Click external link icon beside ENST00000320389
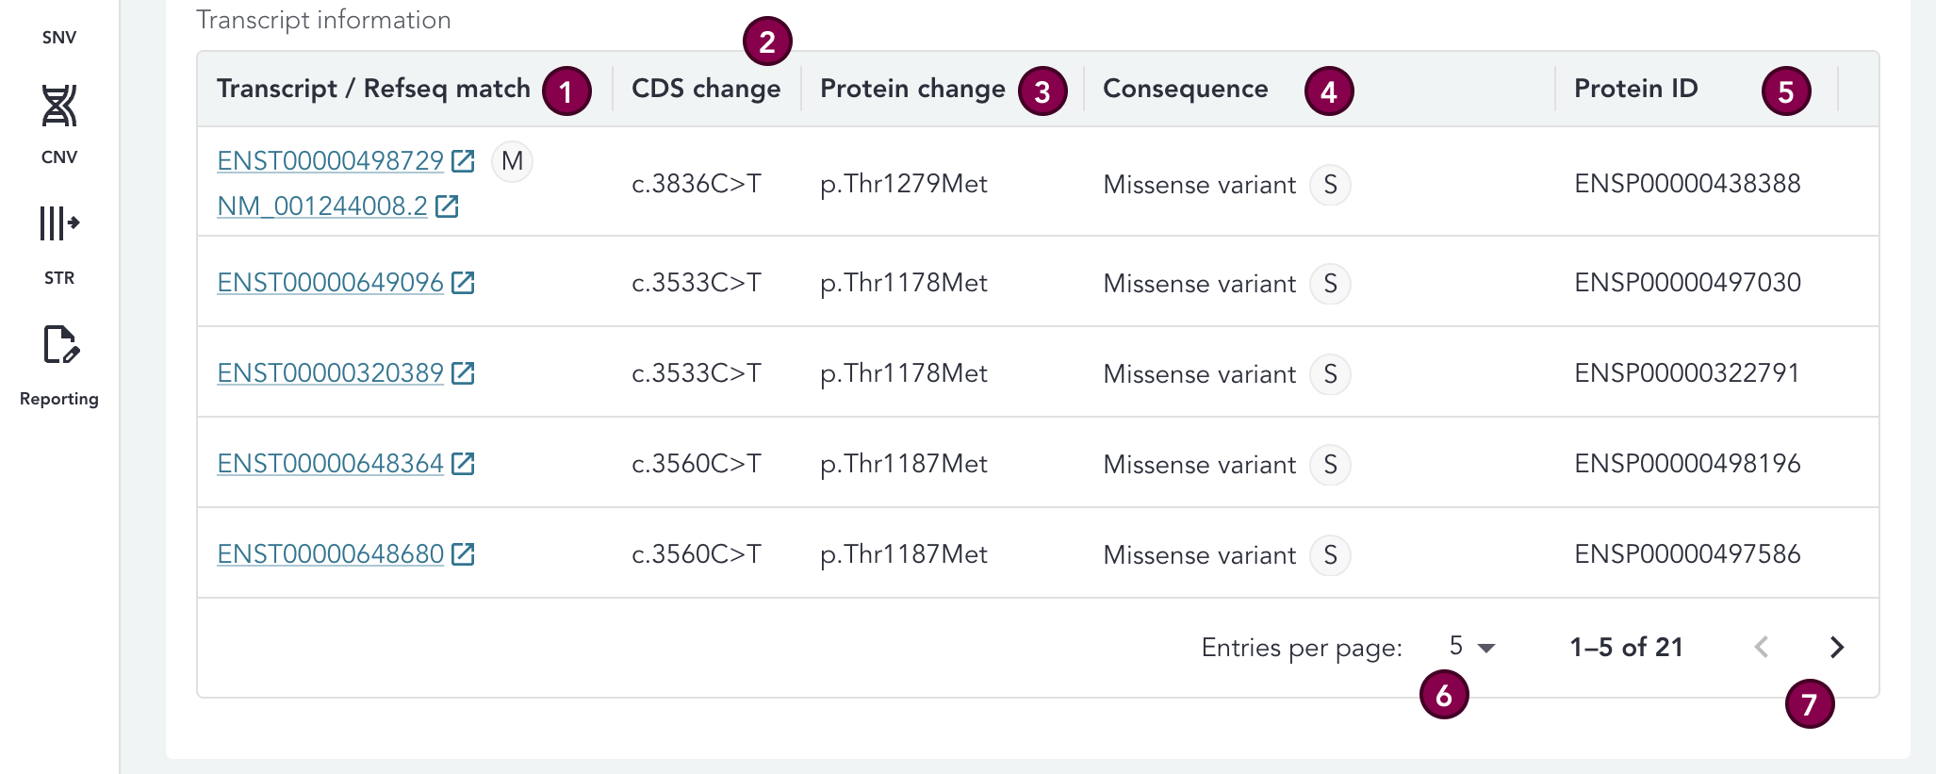This screenshot has width=1936, height=774. pyautogui.click(x=463, y=373)
